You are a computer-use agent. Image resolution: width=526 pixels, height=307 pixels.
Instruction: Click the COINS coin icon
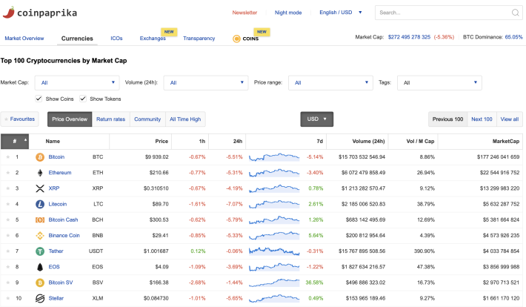point(236,39)
